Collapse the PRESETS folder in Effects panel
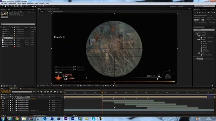The width and height of the screenshot is (216, 121). pyautogui.click(x=198, y=40)
